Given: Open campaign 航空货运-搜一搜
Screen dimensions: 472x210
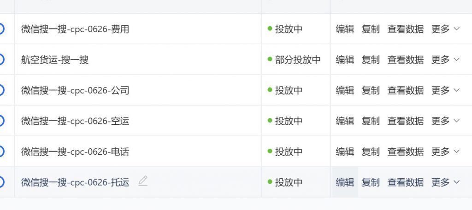Looking at the screenshot, I should tap(55, 60).
